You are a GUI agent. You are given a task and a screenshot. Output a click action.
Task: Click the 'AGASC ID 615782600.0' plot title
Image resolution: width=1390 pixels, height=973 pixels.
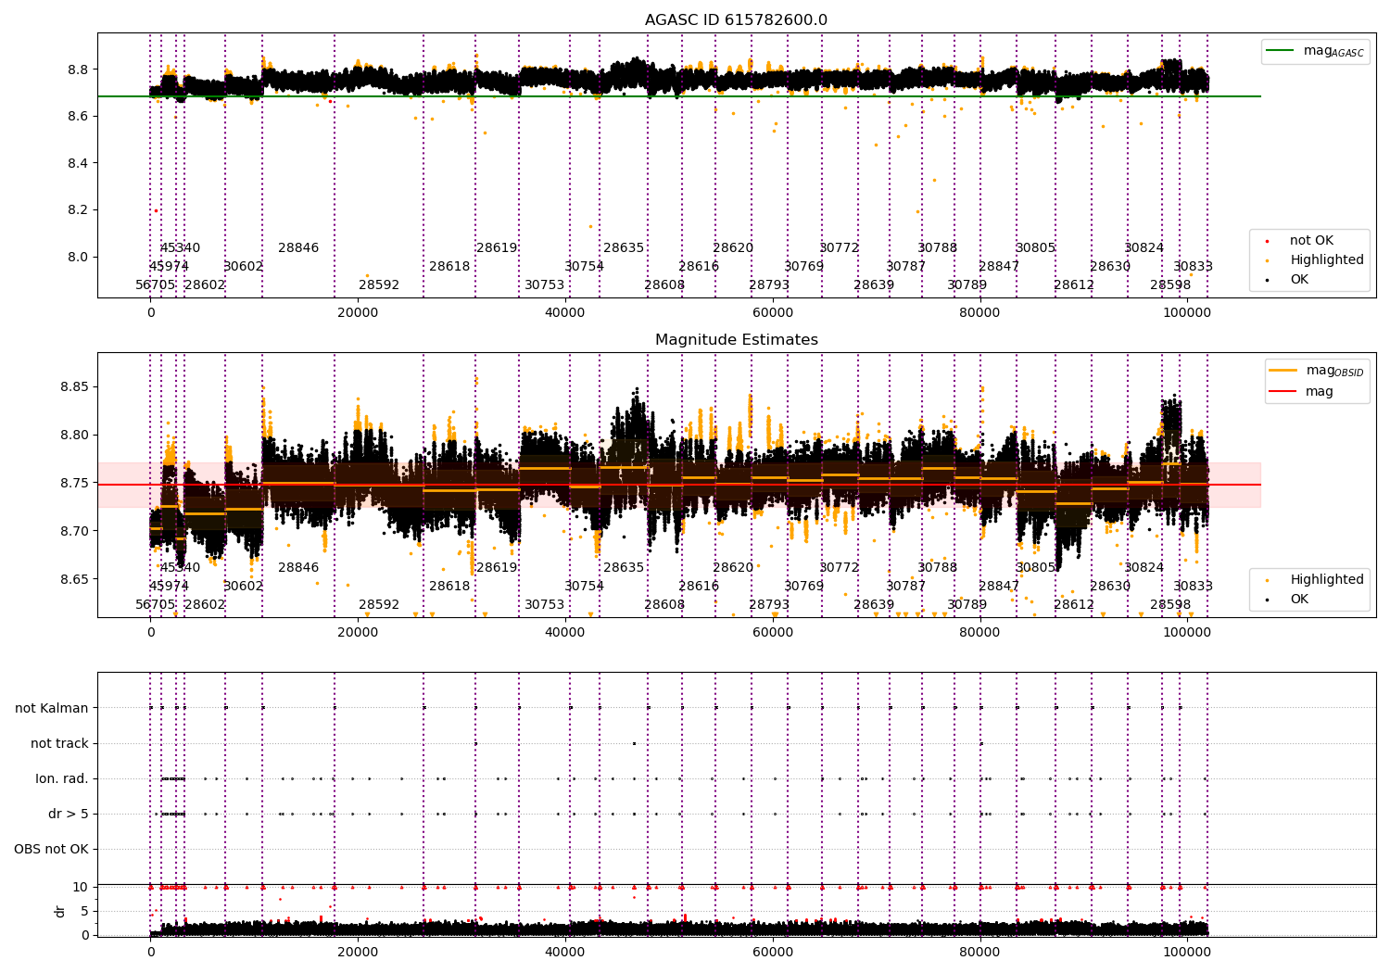pyautogui.click(x=737, y=20)
